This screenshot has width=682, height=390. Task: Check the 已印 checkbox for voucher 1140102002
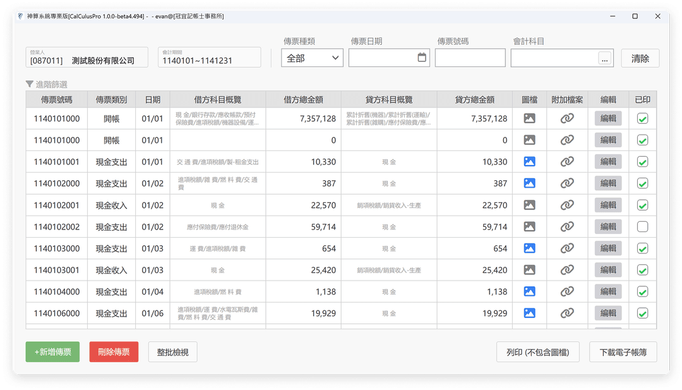coord(642,226)
